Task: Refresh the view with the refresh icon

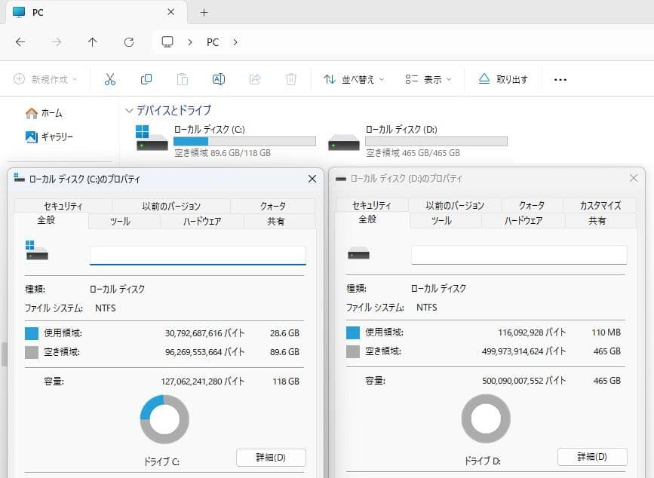Action: (128, 42)
